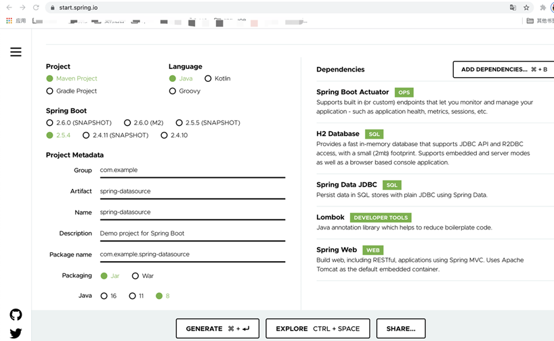Click the Artifact input field
This screenshot has height=341, width=554.
(192, 191)
